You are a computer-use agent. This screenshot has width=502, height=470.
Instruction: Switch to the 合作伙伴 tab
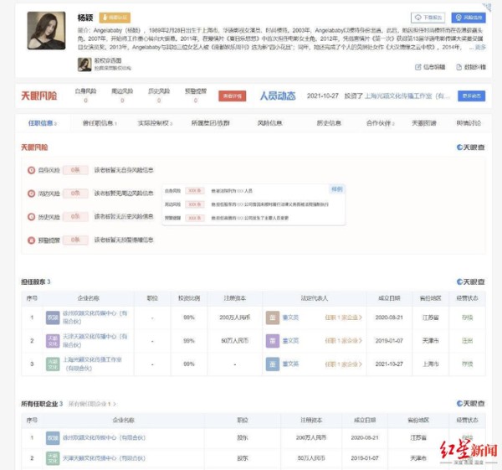coord(379,123)
